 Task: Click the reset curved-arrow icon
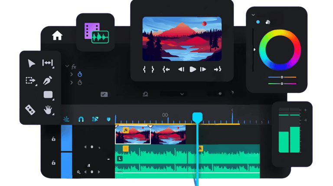[x=145, y=94]
